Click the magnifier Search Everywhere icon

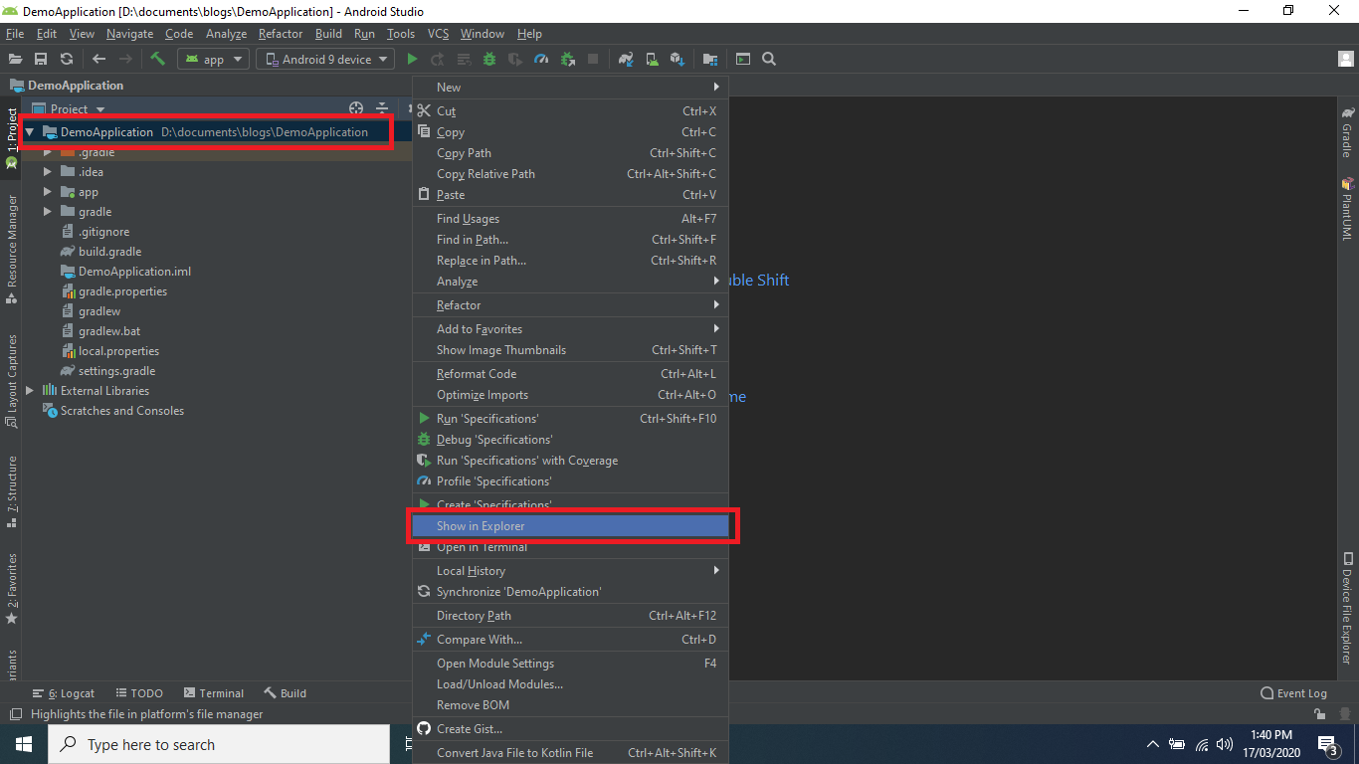(769, 60)
